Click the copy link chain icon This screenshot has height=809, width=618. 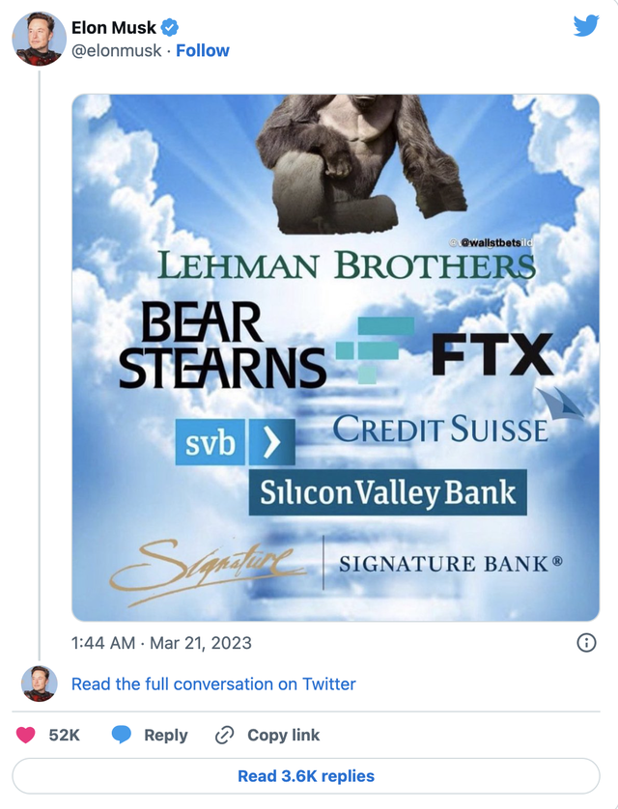coord(224,735)
